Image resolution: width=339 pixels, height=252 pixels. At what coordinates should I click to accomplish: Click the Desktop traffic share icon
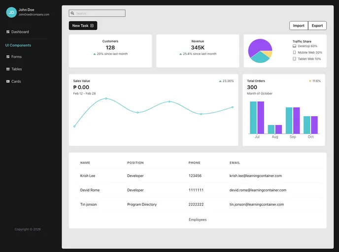pos(294,46)
